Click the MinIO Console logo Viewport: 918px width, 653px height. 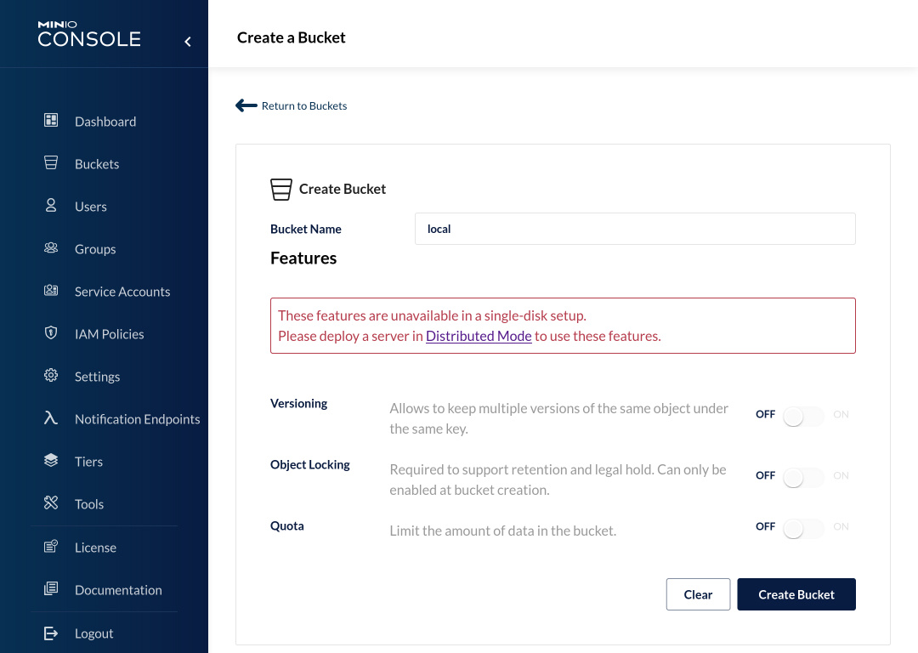89,33
